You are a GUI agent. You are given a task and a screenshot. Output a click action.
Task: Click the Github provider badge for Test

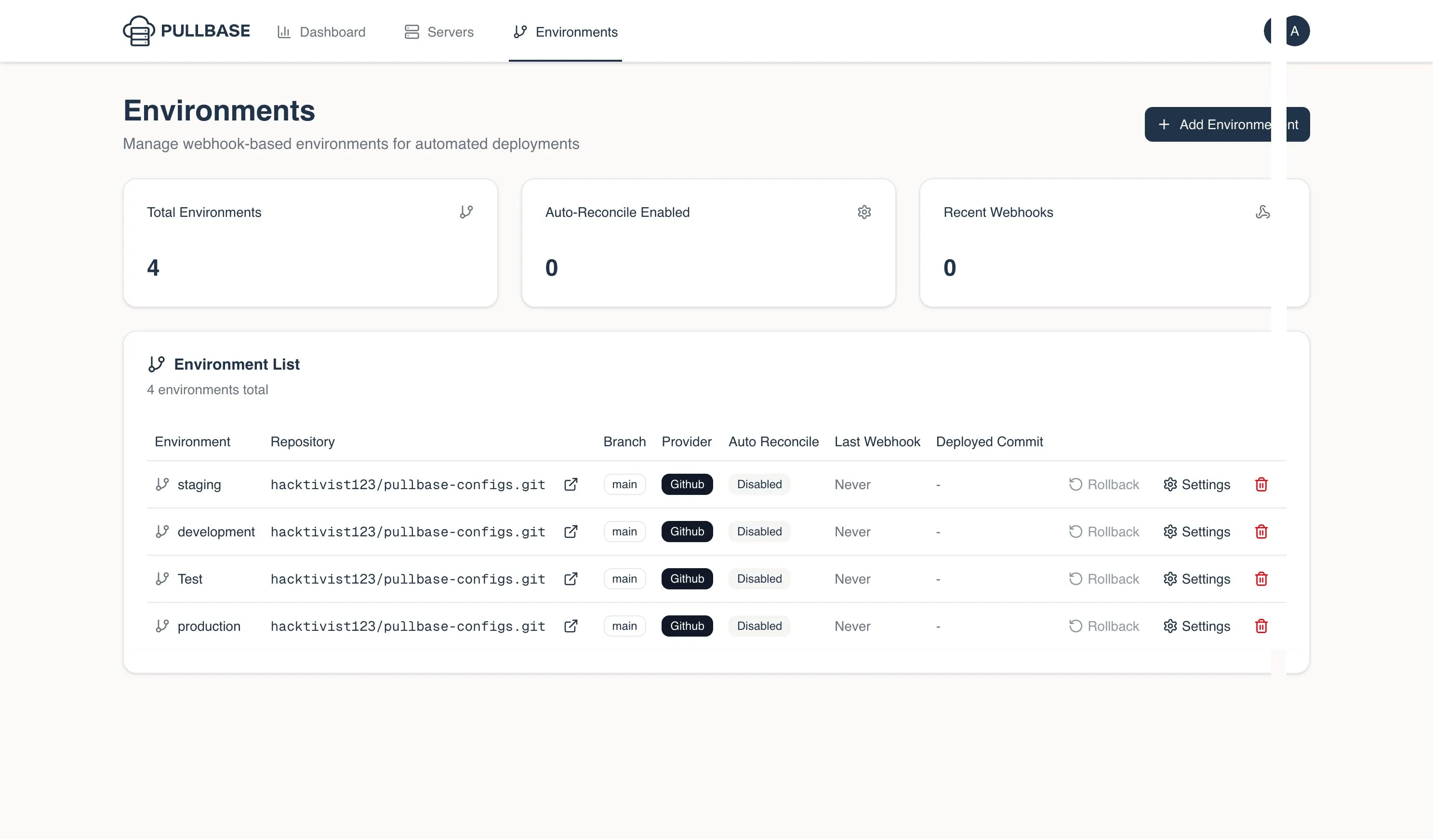click(686, 578)
